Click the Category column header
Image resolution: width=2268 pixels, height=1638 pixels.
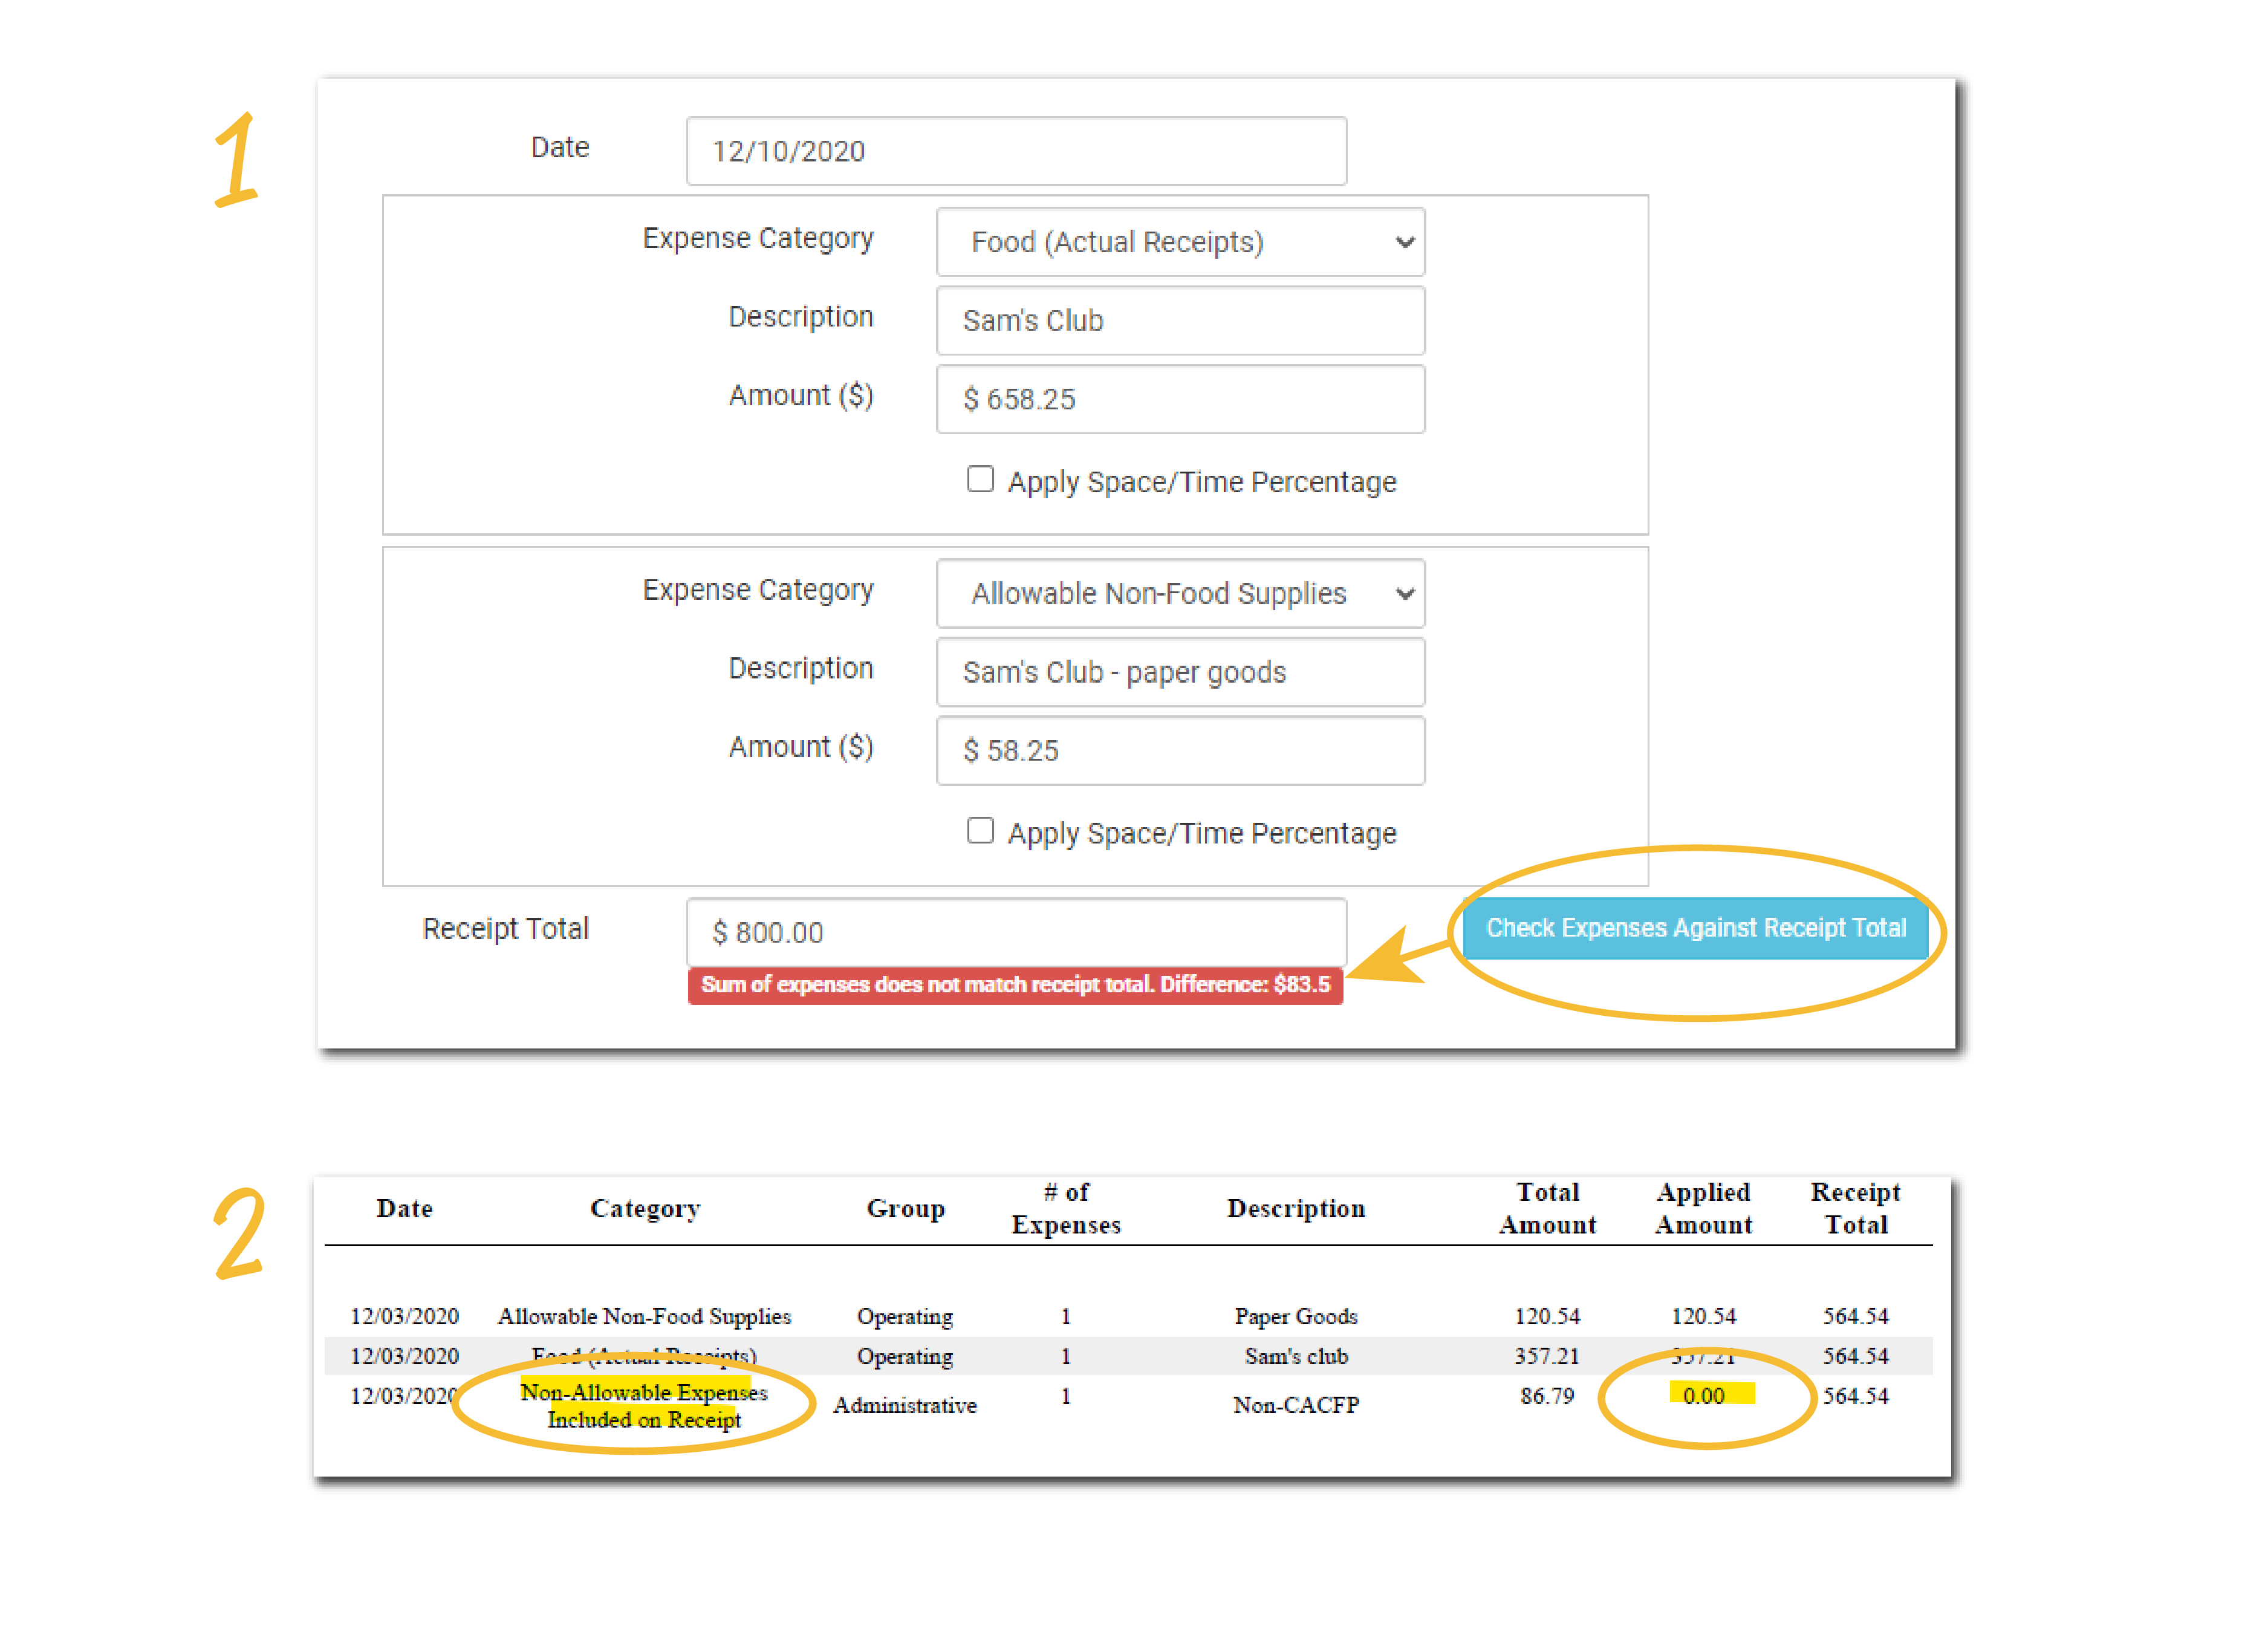645,1208
